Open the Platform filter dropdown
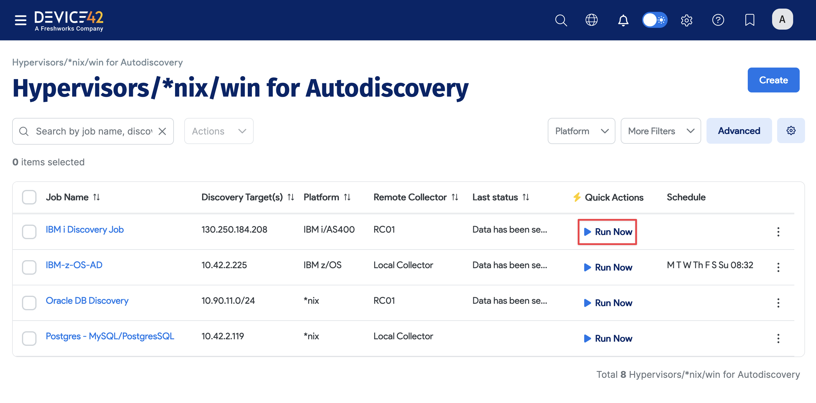The height and width of the screenshot is (403, 816). [581, 131]
